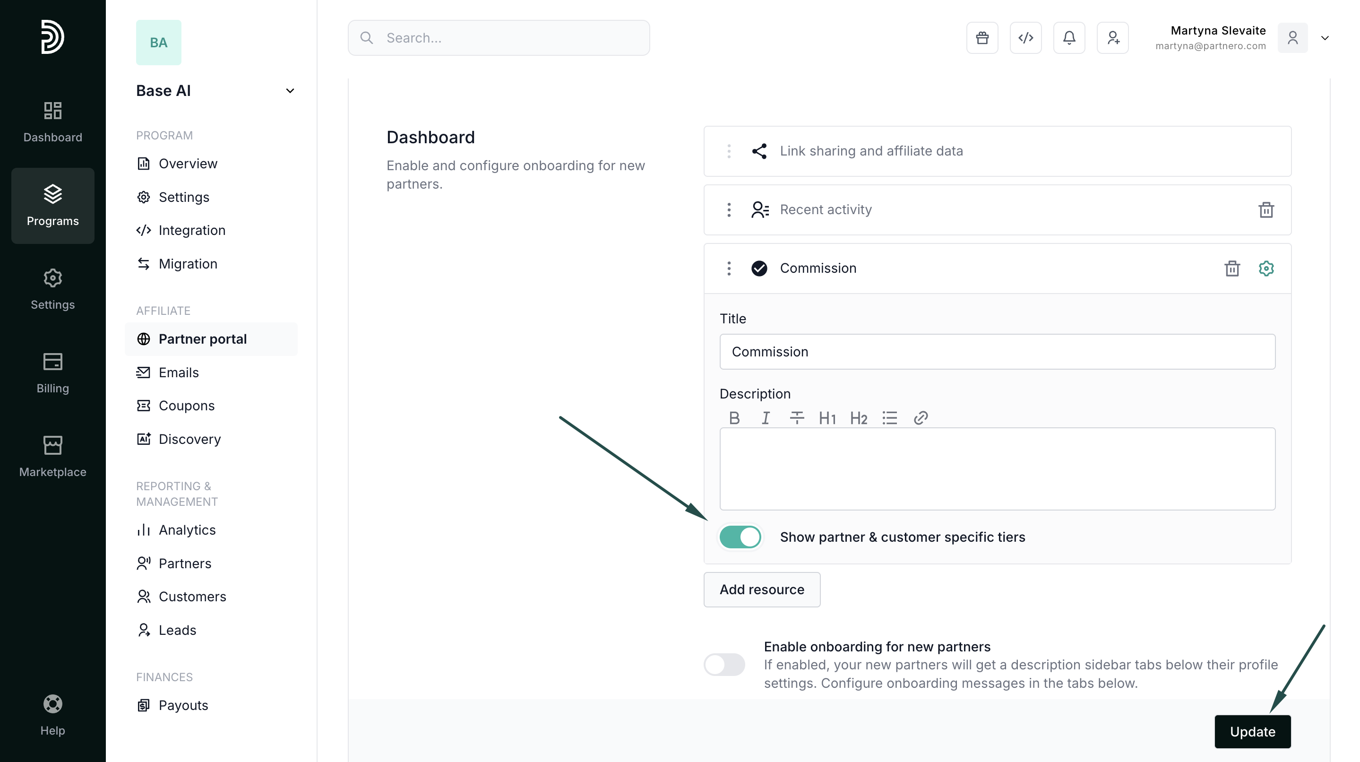
Task: Click the Update button
Action: coord(1252,731)
